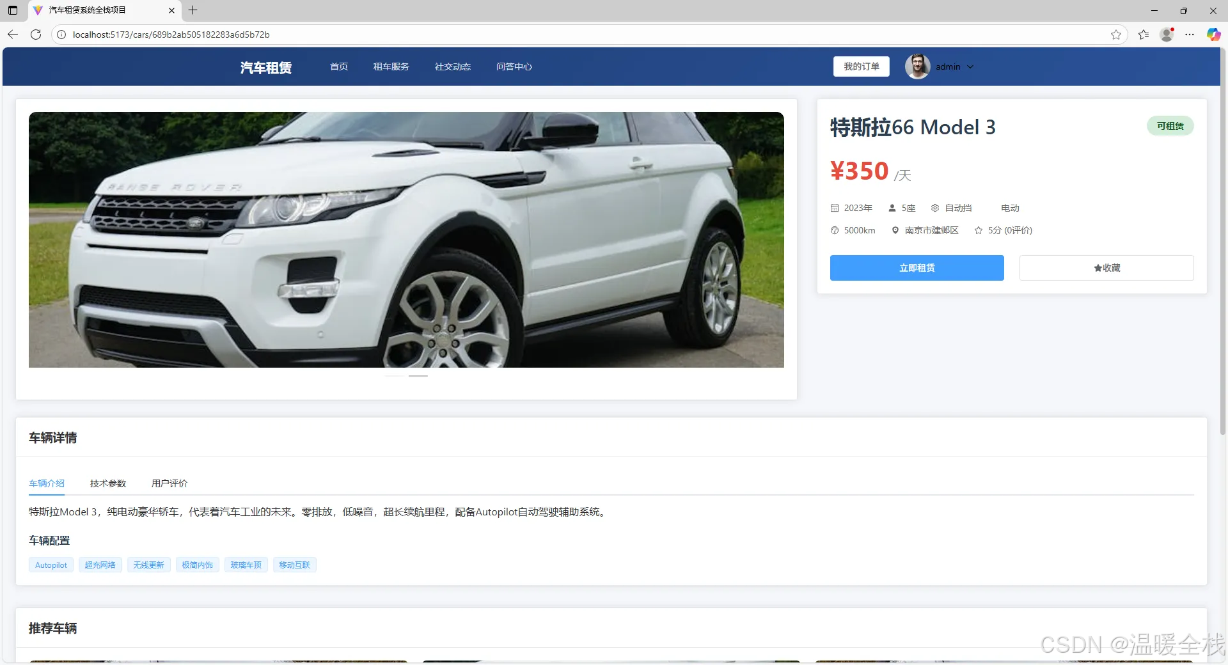This screenshot has height=665, width=1228.
Task: Click the location pin beside 南京市建邺区
Action: tap(895, 230)
